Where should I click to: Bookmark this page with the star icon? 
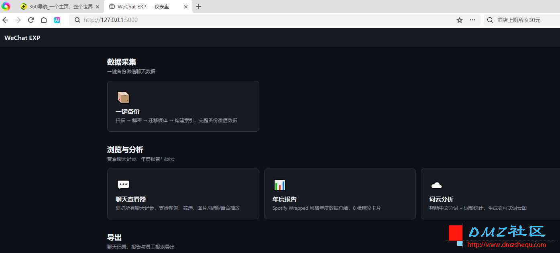point(460,20)
